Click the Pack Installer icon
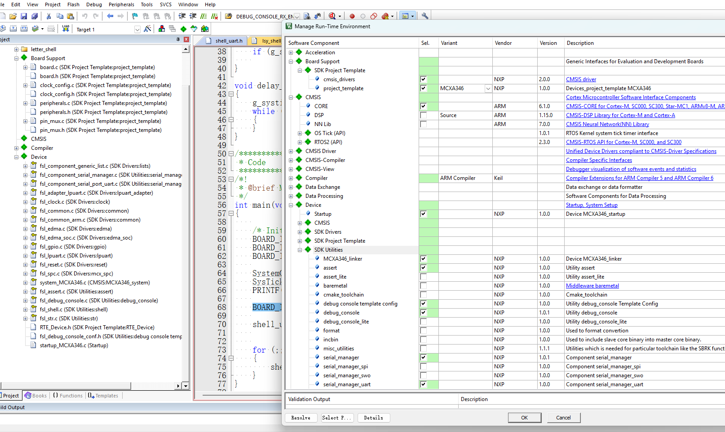725x432 pixels. tap(205, 29)
